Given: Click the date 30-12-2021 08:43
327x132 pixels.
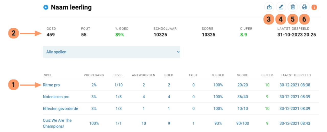Looking at the screenshot, I should coord(295,123).
